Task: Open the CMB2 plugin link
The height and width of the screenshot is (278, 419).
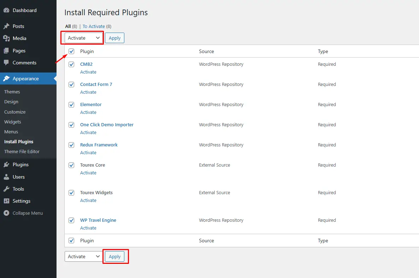Action: click(86, 64)
